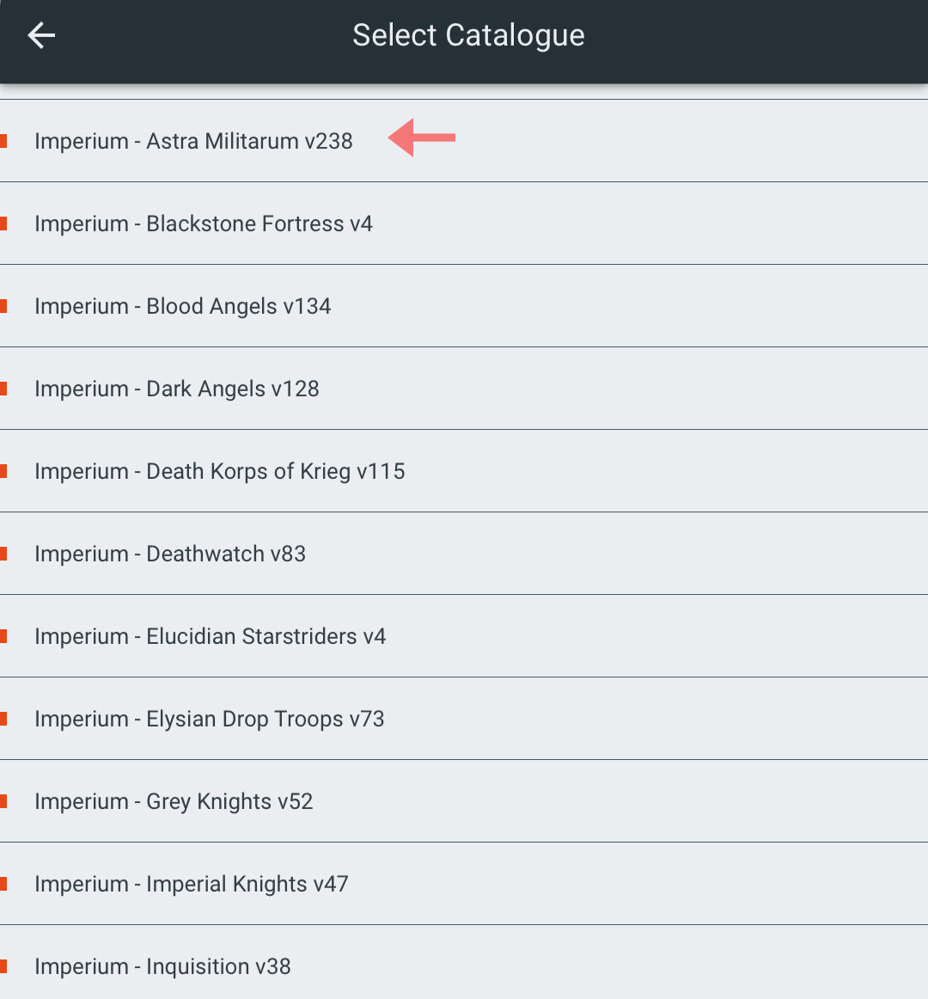This screenshot has height=999, width=928.
Task: Pick Imperium - Imperial Knights v47
Action: pyautogui.click(x=464, y=884)
